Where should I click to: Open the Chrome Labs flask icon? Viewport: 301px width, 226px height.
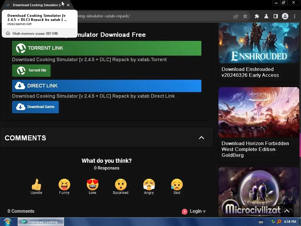tap(266, 16)
